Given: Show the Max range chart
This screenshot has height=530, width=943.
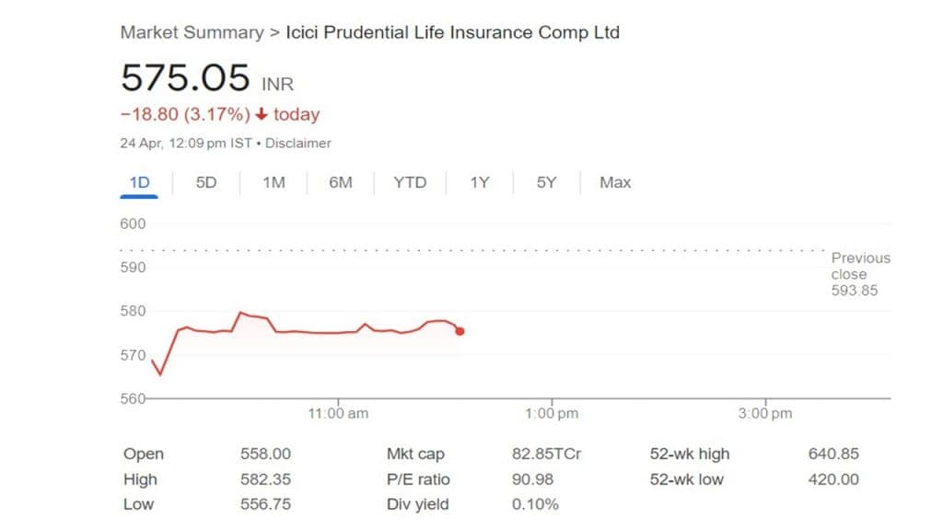Looking at the screenshot, I should [x=615, y=182].
